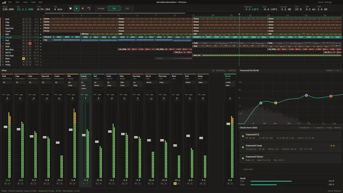This screenshot has height=193, width=343.
Task: Select the green perc loop clip
Action: coord(267,55)
